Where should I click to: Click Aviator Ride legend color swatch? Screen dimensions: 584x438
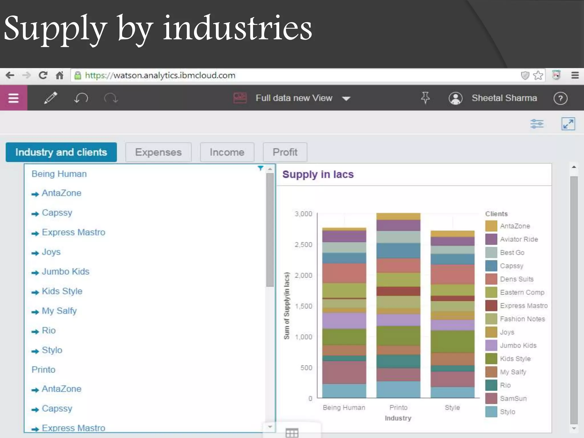pyautogui.click(x=491, y=239)
